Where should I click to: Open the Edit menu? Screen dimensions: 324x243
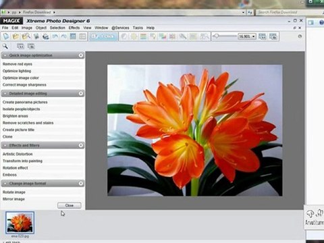(15, 28)
